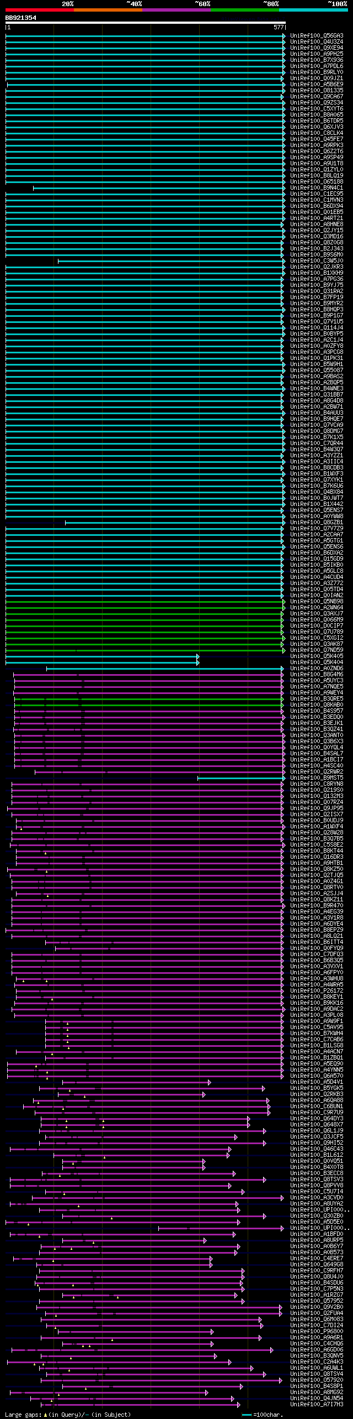The width and height of the screenshot is (353, 1419).
Task: Open hit UniRef100_B3QRE5
Action: (x=317, y=698)
